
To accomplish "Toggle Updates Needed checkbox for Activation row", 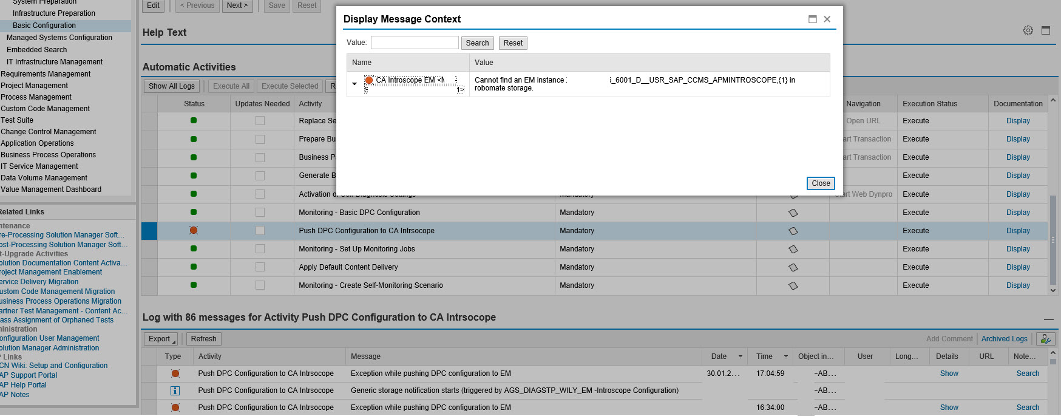I will [x=260, y=194].
